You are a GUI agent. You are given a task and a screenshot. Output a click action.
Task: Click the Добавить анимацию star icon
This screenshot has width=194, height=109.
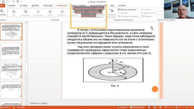112,11
